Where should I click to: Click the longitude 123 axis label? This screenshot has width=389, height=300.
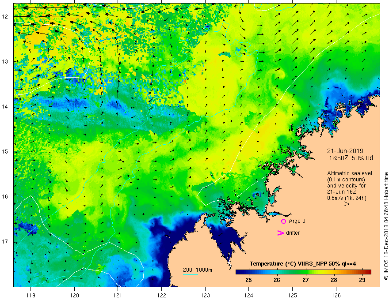205,295
